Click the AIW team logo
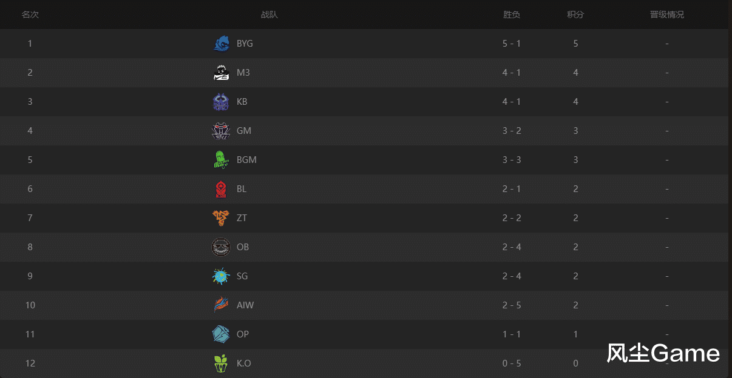 [222, 305]
